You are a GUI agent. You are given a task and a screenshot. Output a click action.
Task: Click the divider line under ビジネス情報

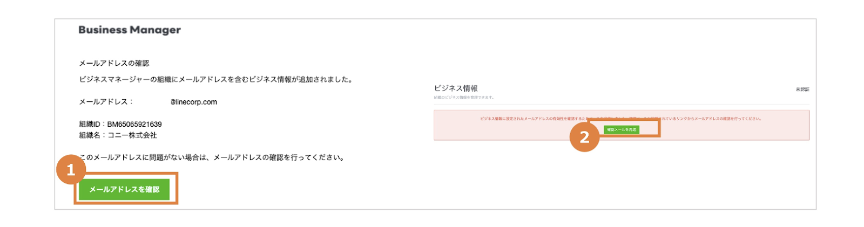click(x=622, y=104)
